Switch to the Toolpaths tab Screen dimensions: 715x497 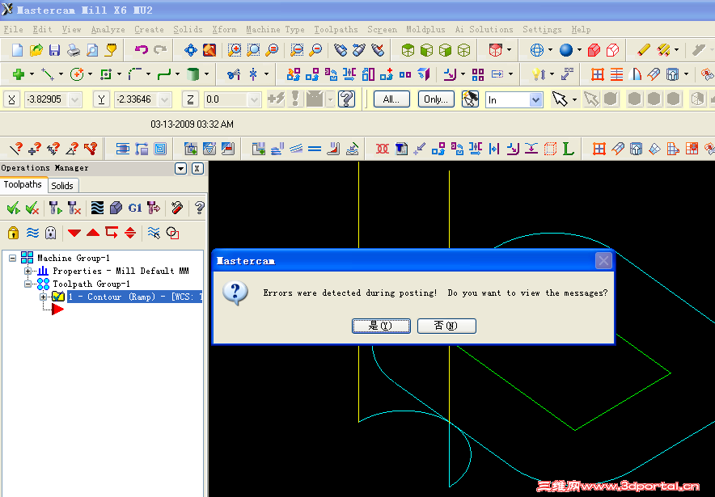[x=23, y=184]
